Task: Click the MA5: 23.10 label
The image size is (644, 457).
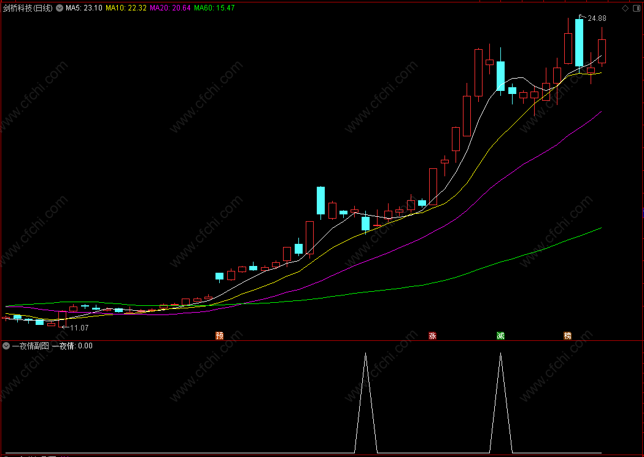Action: (83, 8)
